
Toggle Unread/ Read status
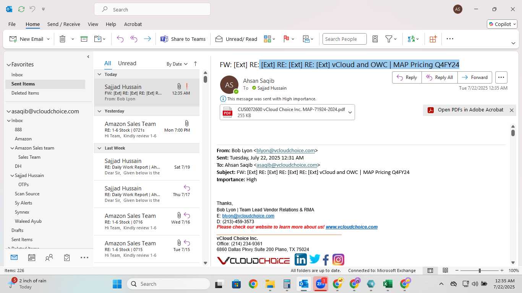point(236,39)
